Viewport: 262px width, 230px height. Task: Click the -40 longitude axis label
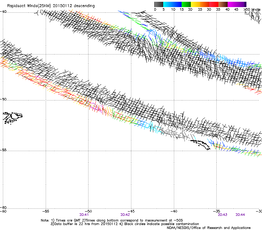click(174, 211)
